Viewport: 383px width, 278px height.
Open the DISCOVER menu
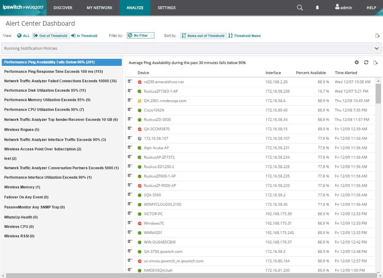tap(63, 8)
